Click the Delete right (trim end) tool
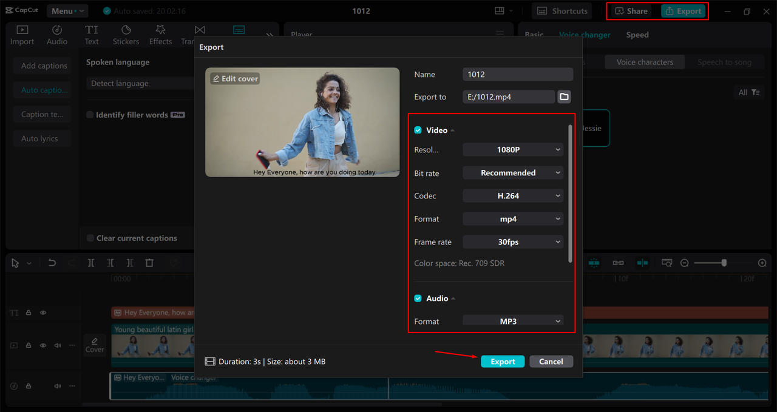Screen dimensions: 777x412 pos(129,263)
